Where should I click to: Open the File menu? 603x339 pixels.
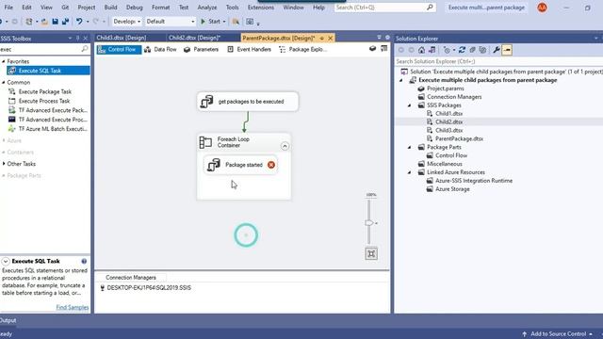tap(8, 8)
